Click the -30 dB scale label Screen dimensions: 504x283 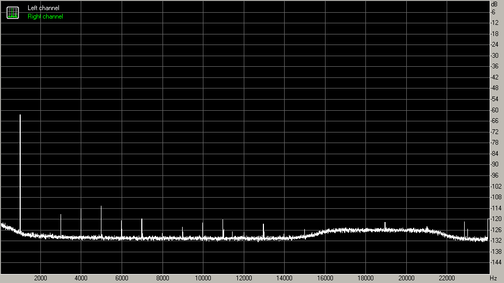(x=494, y=56)
